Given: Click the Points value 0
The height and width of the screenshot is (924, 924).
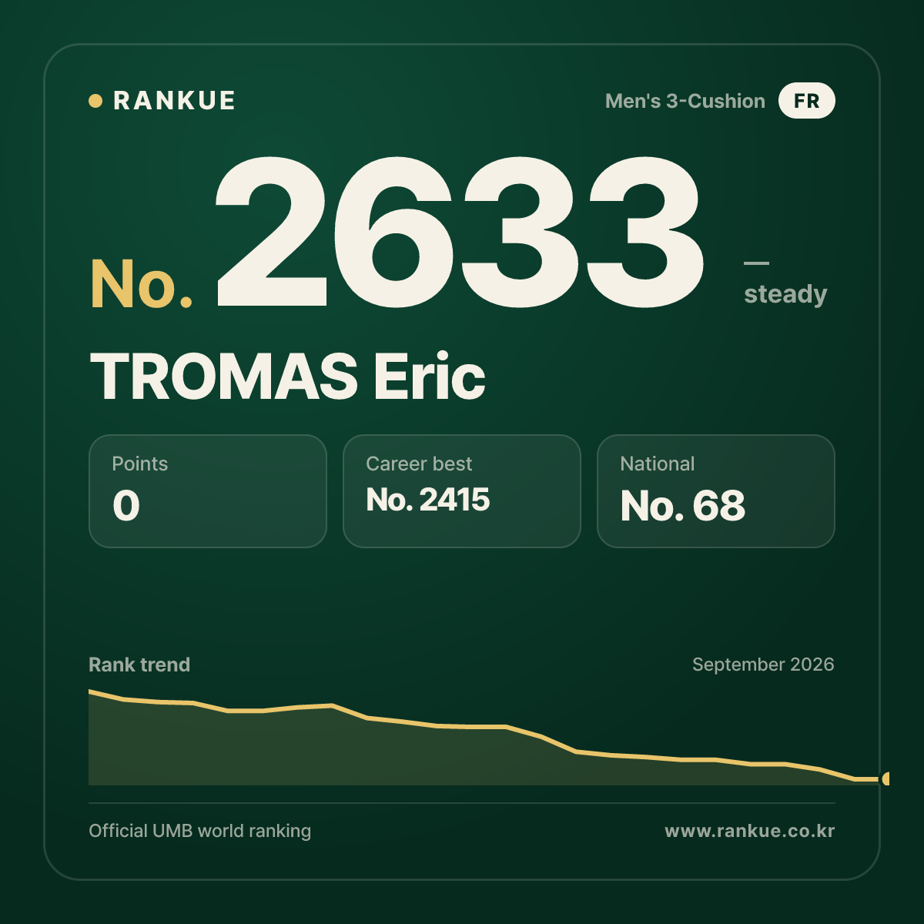Looking at the screenshot, I should coord(126,506).
